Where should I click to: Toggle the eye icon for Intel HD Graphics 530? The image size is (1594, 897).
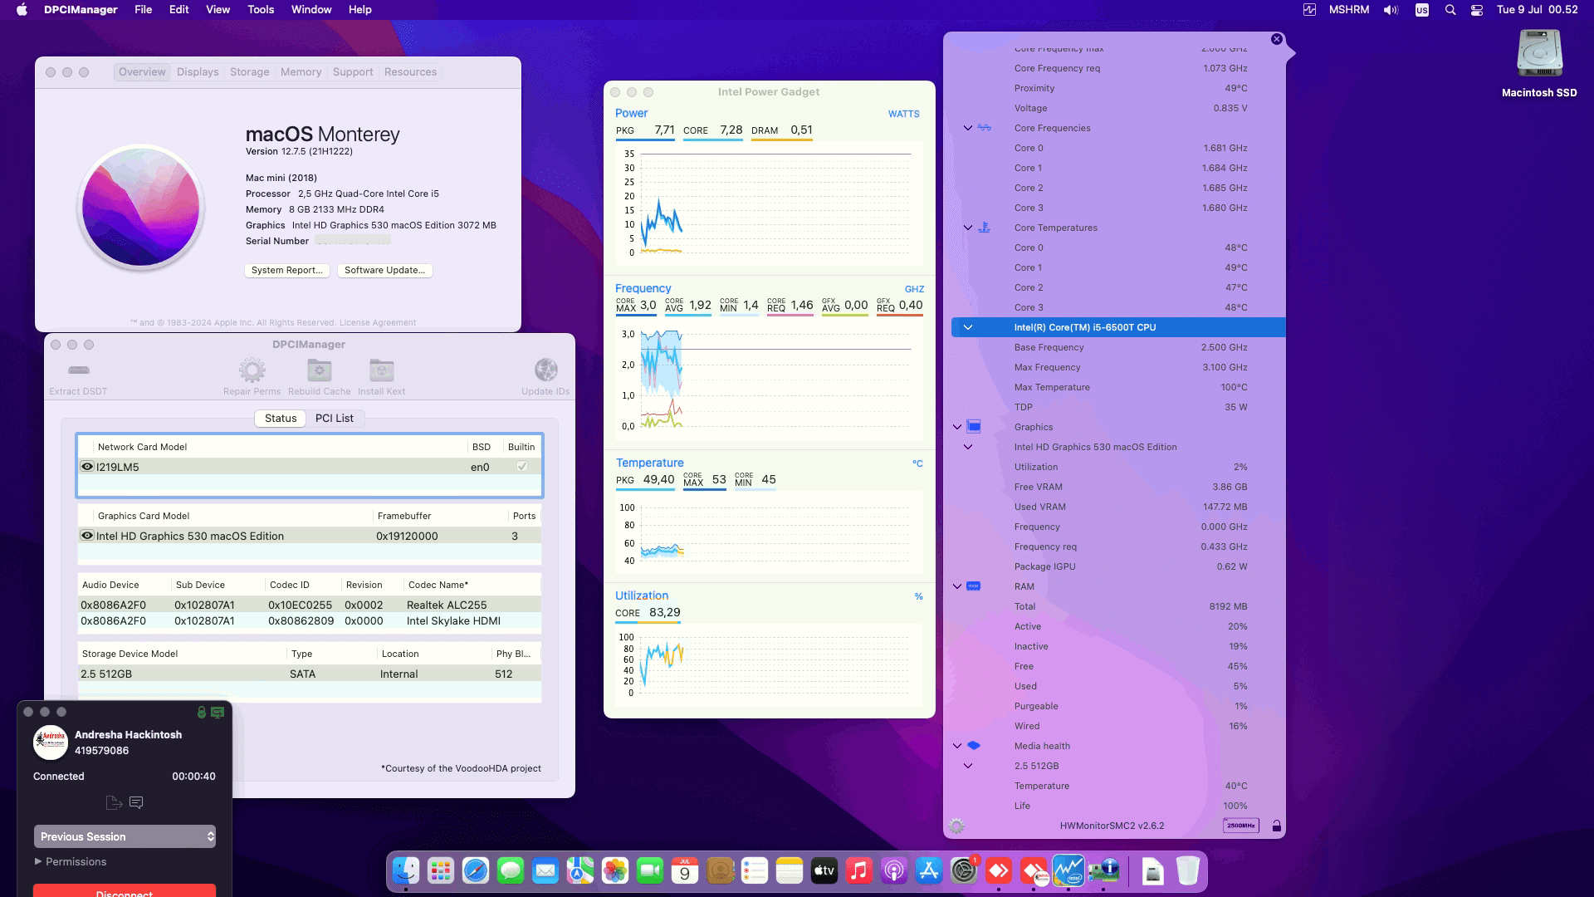tap(87, 535)
